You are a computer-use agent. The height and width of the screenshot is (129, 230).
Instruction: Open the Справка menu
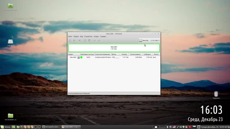103,36
